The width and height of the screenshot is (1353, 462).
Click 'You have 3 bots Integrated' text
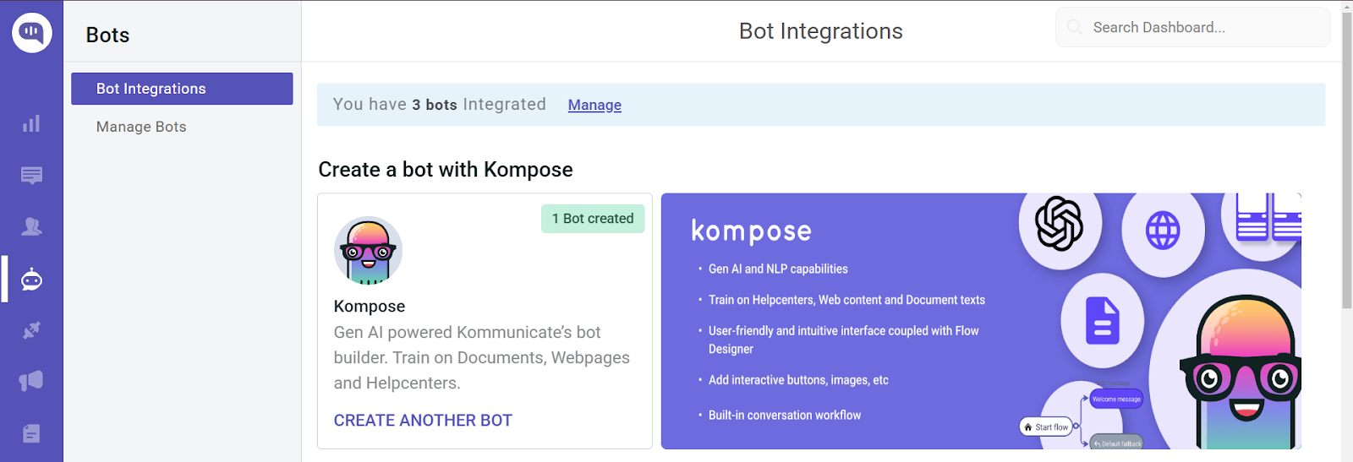pyautogui.click(x=440, y=105)
